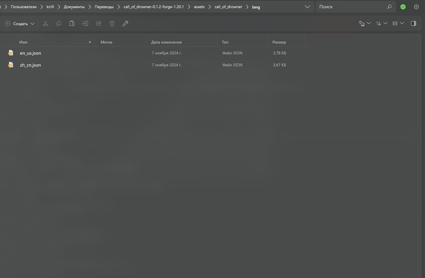Sort by the Тип column header
Screen dimensions: 425x278
pyautogui.click(x=225, y=42)
